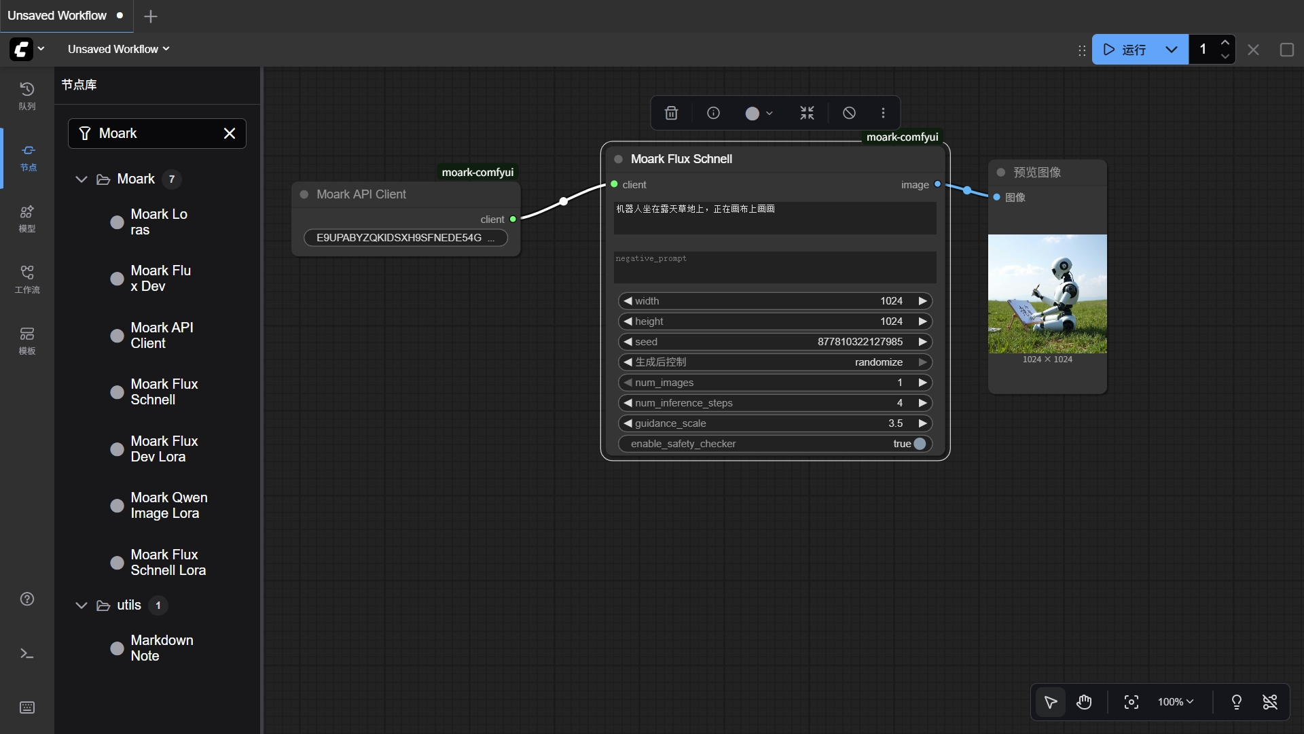Image resolution: width=1304 pixels, height=734 pixels.
Task: Select Moark Qwen Image Lora node
Action: [x=168, y=506]
